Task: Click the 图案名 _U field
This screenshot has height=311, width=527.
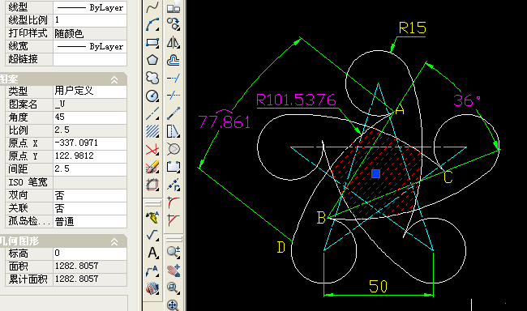Action: [90, 104]
